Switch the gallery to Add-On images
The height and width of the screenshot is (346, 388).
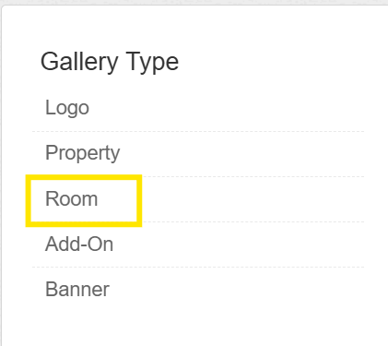(79, 245)
